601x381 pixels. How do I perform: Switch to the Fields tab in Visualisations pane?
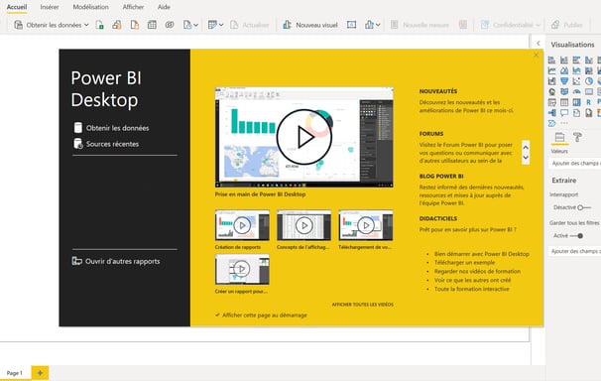[559, 137]
